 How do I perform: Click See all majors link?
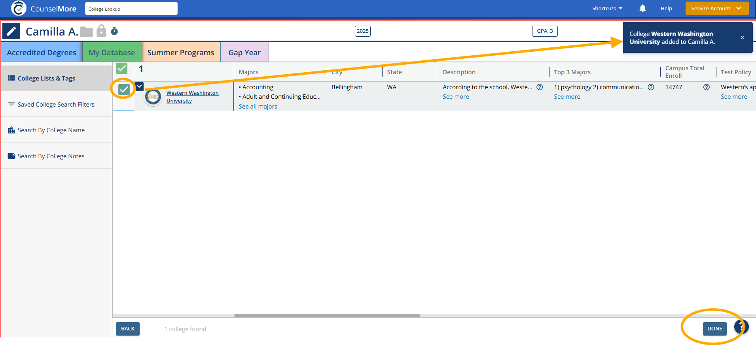pos(258,107)
